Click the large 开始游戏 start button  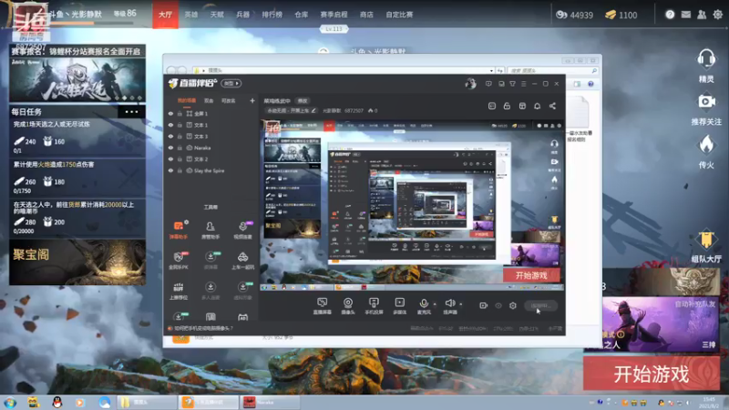pos(652,374)
